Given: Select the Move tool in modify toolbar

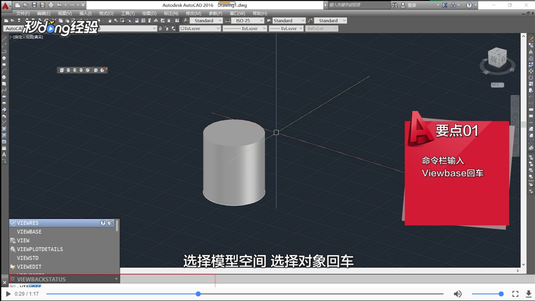Looking at the screenshot, I should point(531,71).
